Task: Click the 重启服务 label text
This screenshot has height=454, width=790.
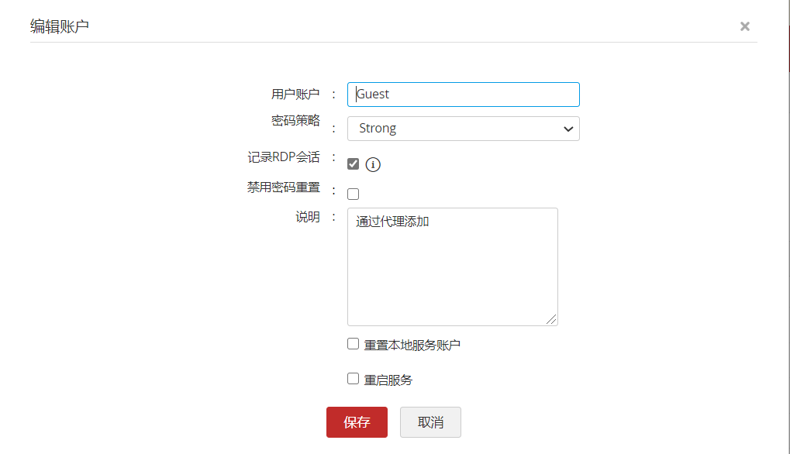Action: (x=388, y=380)
